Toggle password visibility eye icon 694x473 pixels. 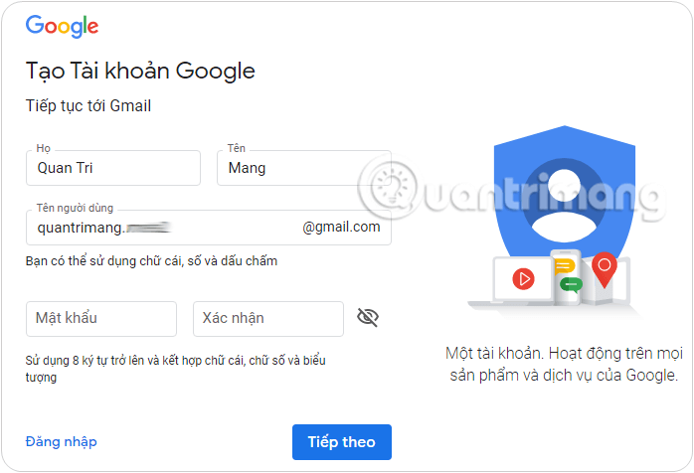(367, 317)
